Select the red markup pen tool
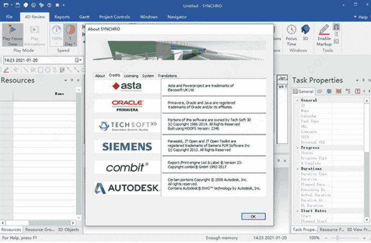Screen dimensions: 371x243 (x=6, y=70)
